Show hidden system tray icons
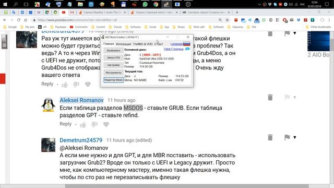Viewport: 334px width, 188px height. click(259, 4)
